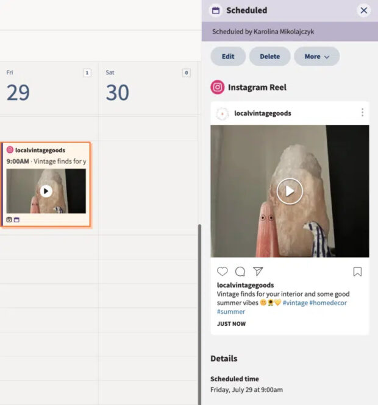Select the Fri 29 day header
This screenshot has height=405, width=378.
pos(49,88)
